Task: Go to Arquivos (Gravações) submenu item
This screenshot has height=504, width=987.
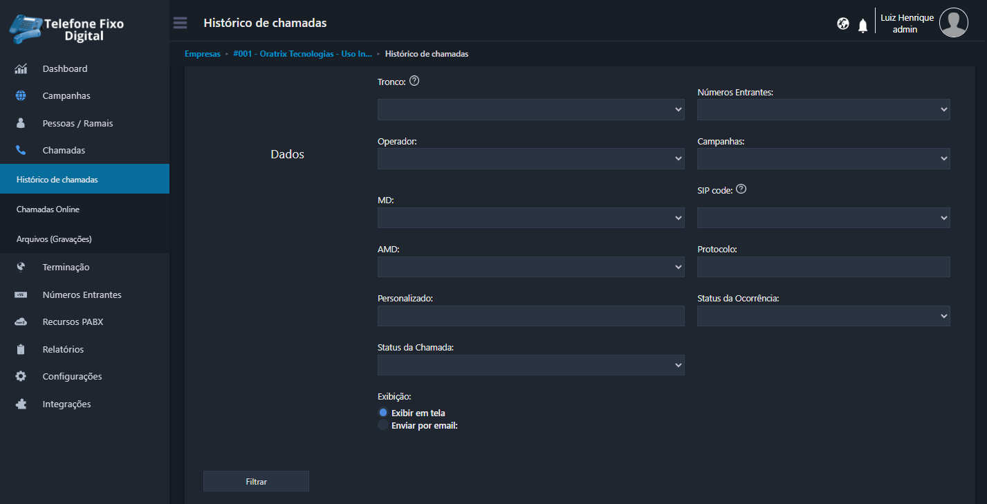Action: click(54, 239)
